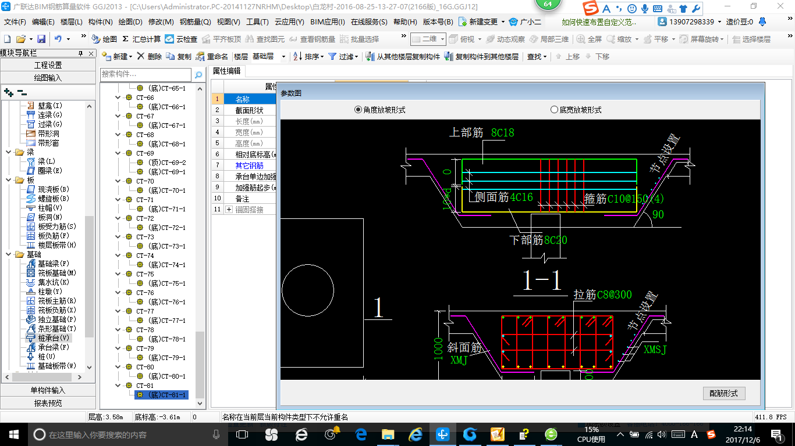Open File Explorer from the taskbar
Image resolution: width=795 pixels, height=446 pixels.
[x=388, y=434]
